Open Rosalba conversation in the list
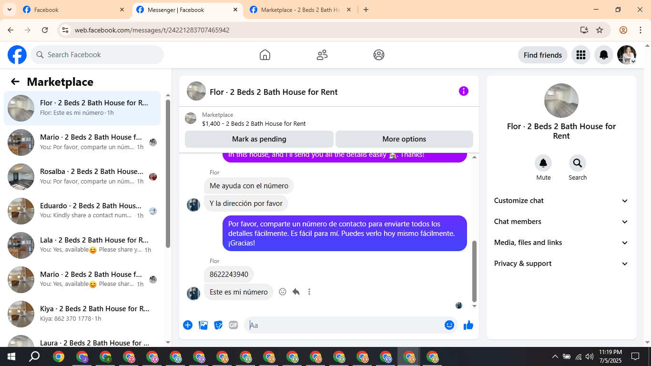 tap(82, 177)
